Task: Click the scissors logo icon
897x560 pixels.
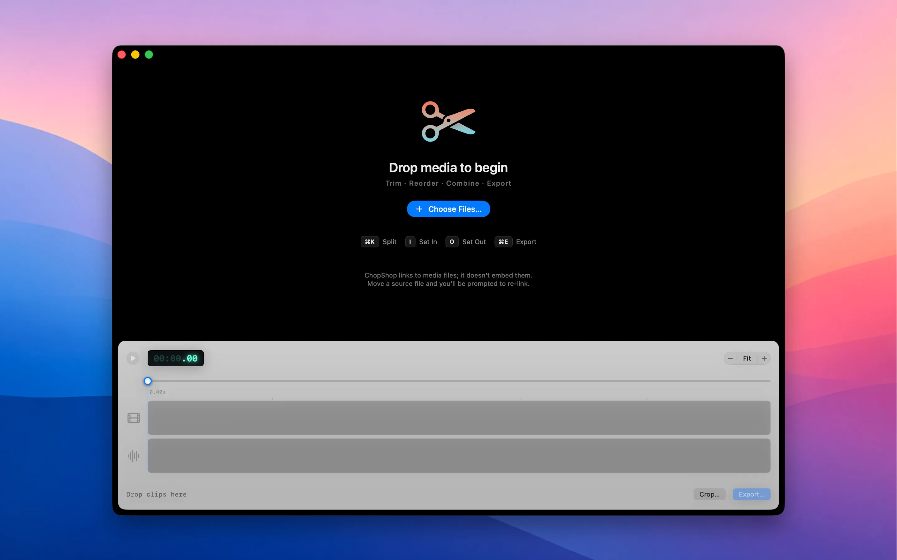Action: 448,121
